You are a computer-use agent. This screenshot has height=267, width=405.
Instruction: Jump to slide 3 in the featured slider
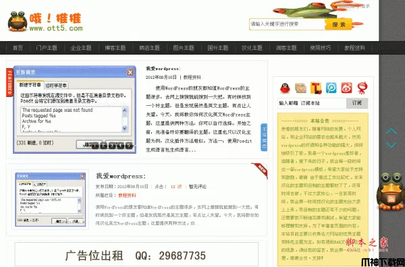(x=112, y=146)
